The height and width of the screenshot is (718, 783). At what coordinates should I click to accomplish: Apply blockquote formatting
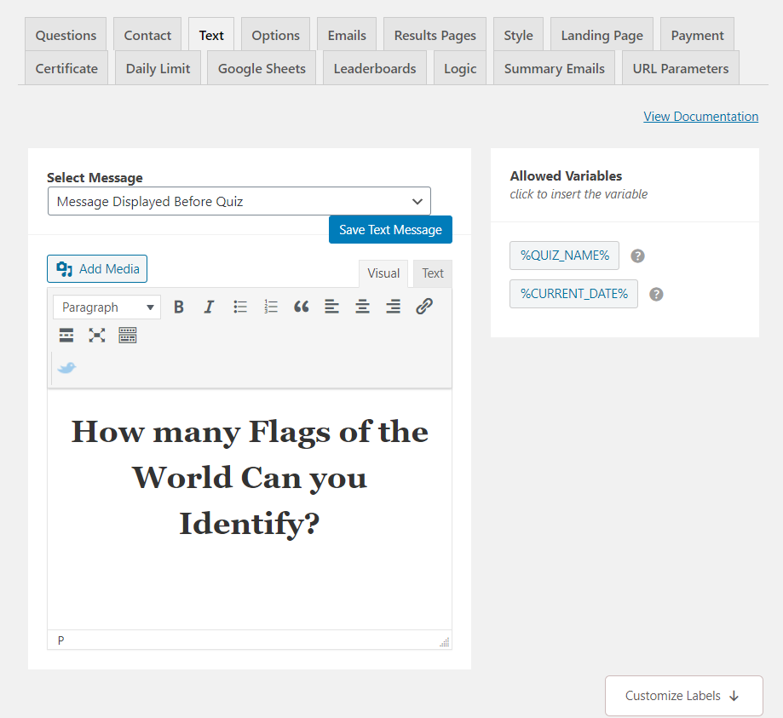coord(301,307)
